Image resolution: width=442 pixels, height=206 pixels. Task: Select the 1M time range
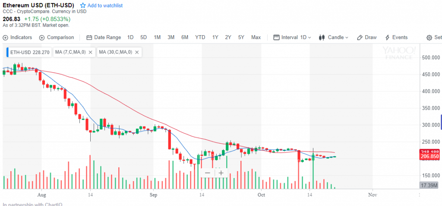(x=157, y=37)
